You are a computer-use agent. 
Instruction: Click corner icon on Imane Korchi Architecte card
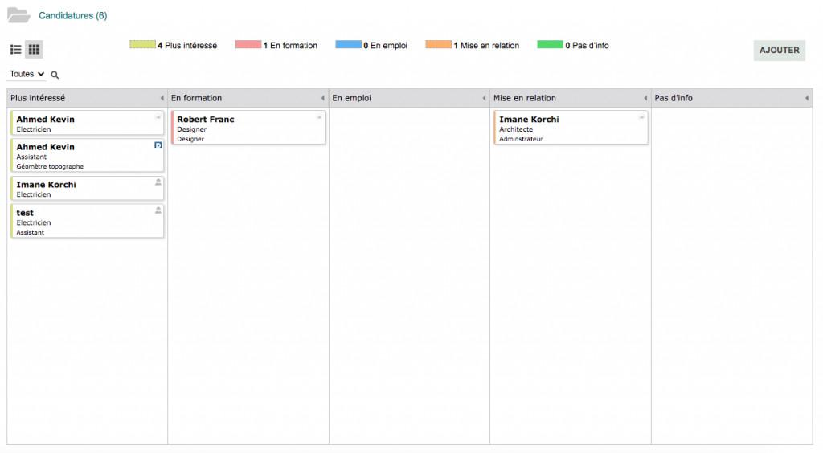click(x=641, y=117)
